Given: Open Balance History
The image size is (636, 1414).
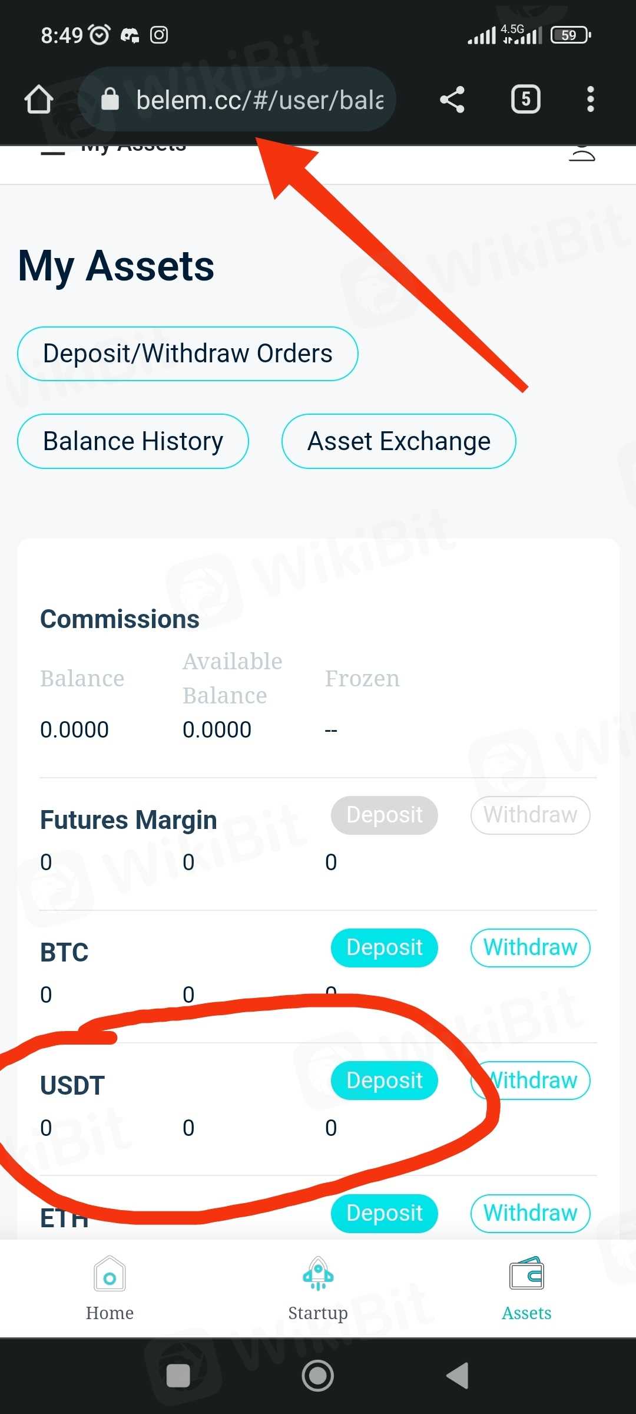Looking at the screenshot, I should click(x=133, y=441).
